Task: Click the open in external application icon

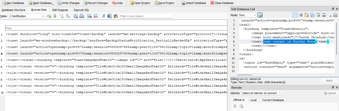Action: [x=318, y=15]
